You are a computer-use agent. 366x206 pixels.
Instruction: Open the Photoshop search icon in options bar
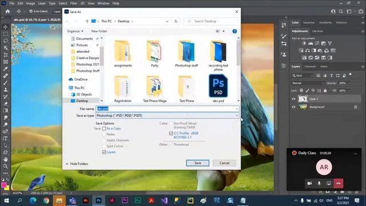[341, 11]
